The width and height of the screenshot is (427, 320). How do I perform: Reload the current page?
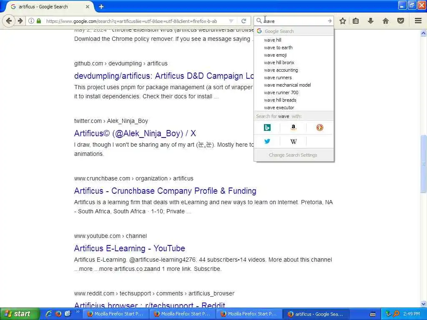coord(244,21)
